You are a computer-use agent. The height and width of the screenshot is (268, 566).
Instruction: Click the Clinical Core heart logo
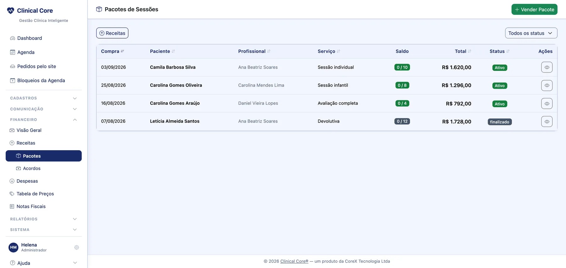[x=11, y=11]
